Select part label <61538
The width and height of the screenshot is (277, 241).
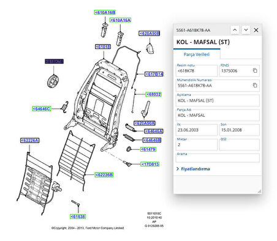pos(78,217)
